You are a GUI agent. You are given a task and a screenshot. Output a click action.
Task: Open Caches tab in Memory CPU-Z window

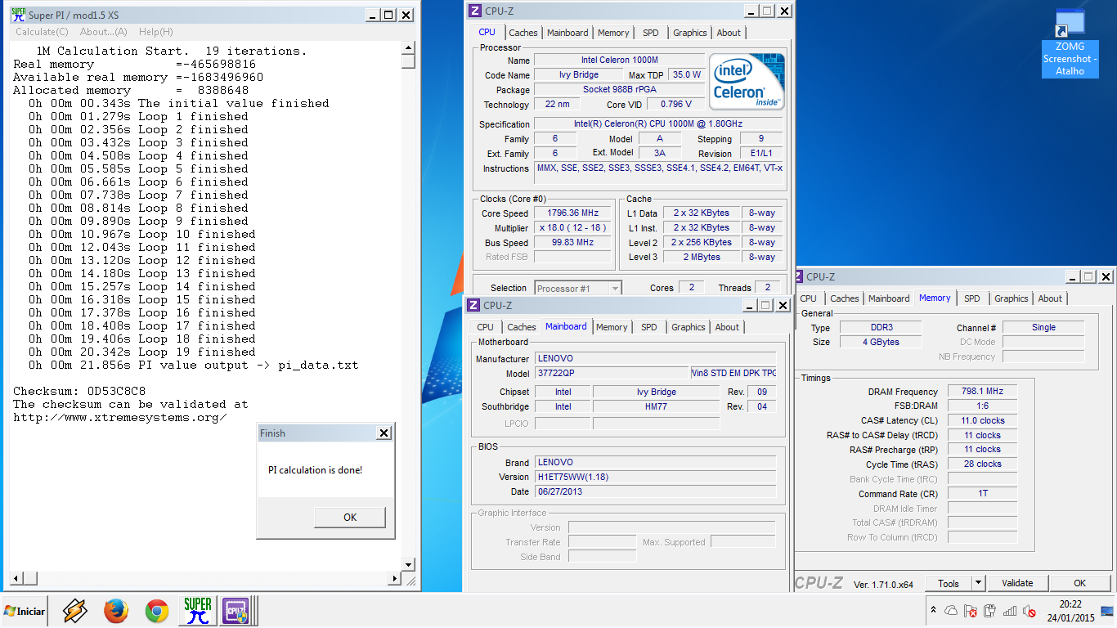tap(845, 298)
